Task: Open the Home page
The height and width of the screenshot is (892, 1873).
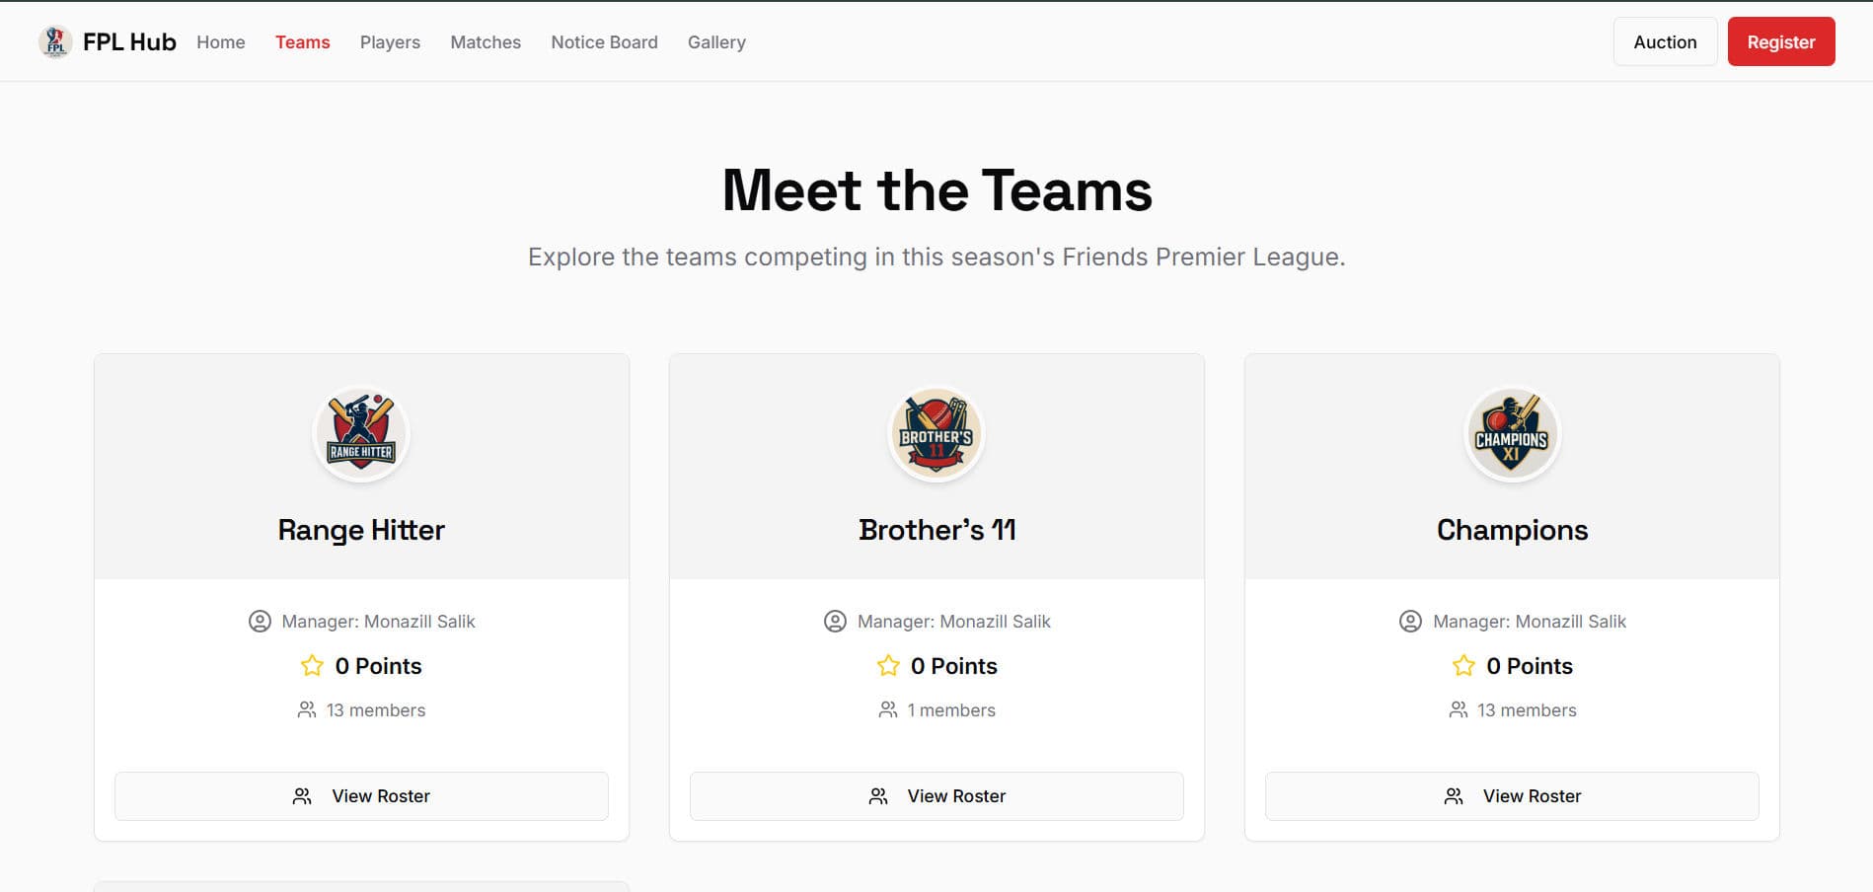Action: point(220,41)
